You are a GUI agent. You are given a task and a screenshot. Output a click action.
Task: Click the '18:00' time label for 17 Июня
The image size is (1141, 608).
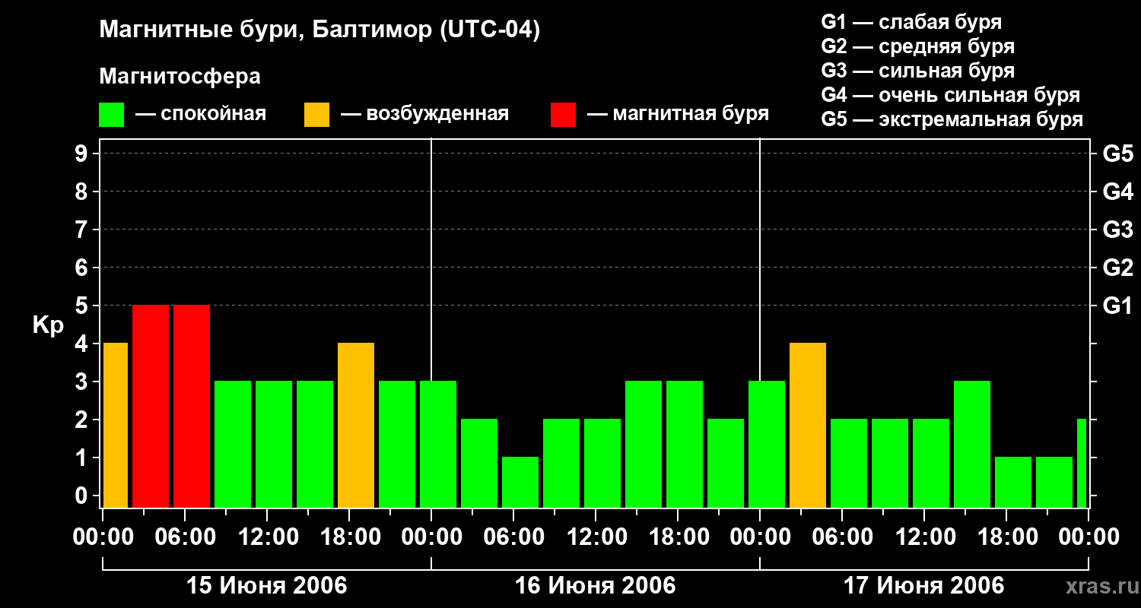click(1006, 537)
